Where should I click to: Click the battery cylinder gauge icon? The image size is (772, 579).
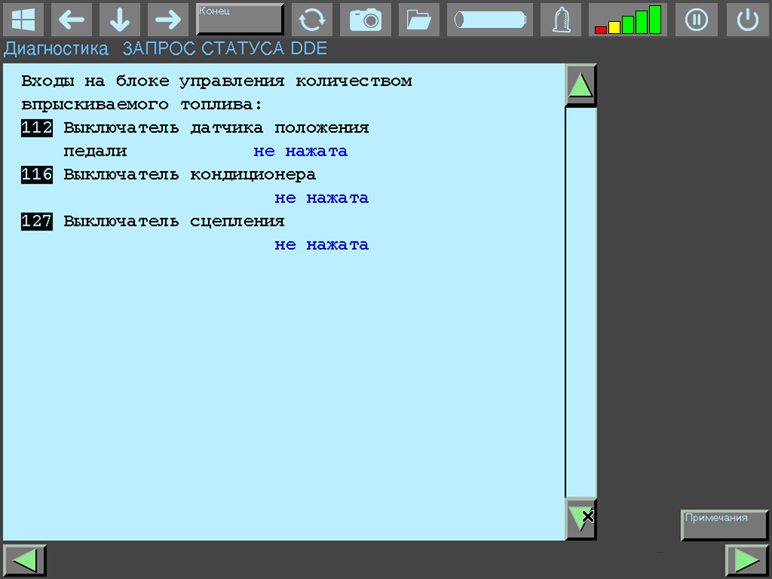coord(489,19)
